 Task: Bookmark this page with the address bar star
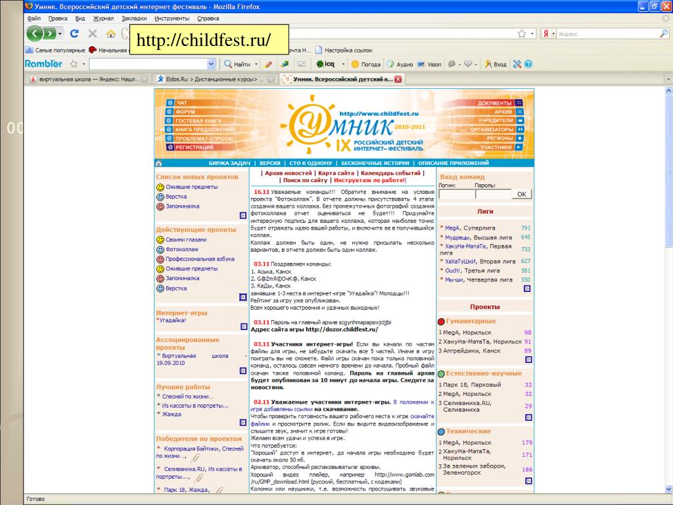click(521, 34)
